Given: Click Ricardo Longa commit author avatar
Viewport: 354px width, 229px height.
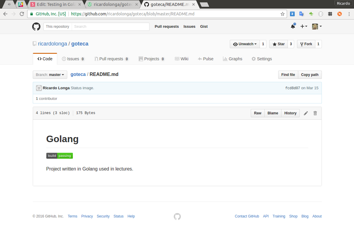Looking at the screenshot, I should pos(39,88).
